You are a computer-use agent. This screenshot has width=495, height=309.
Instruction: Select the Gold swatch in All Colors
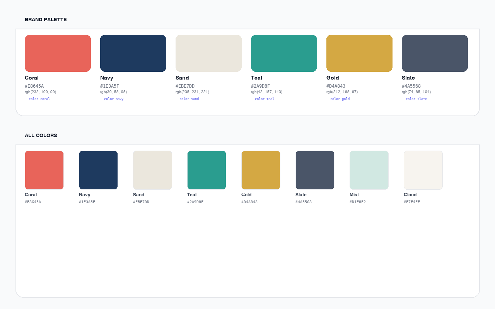261,170
